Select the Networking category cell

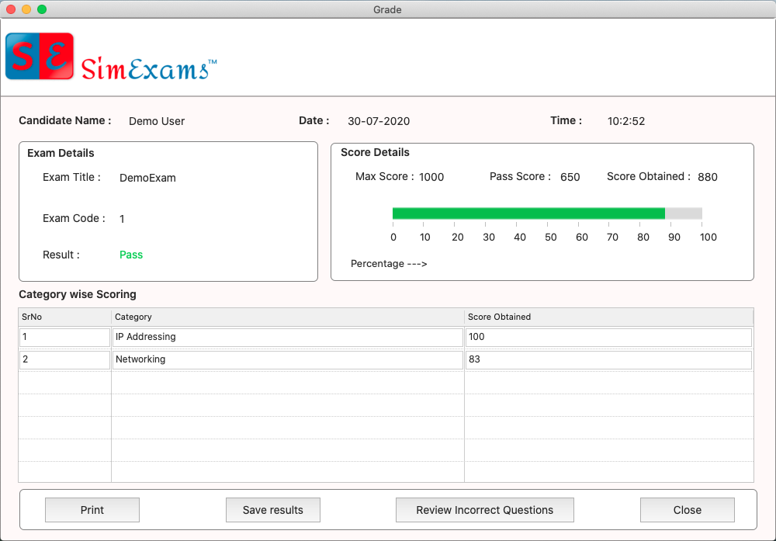coord(288,360)
